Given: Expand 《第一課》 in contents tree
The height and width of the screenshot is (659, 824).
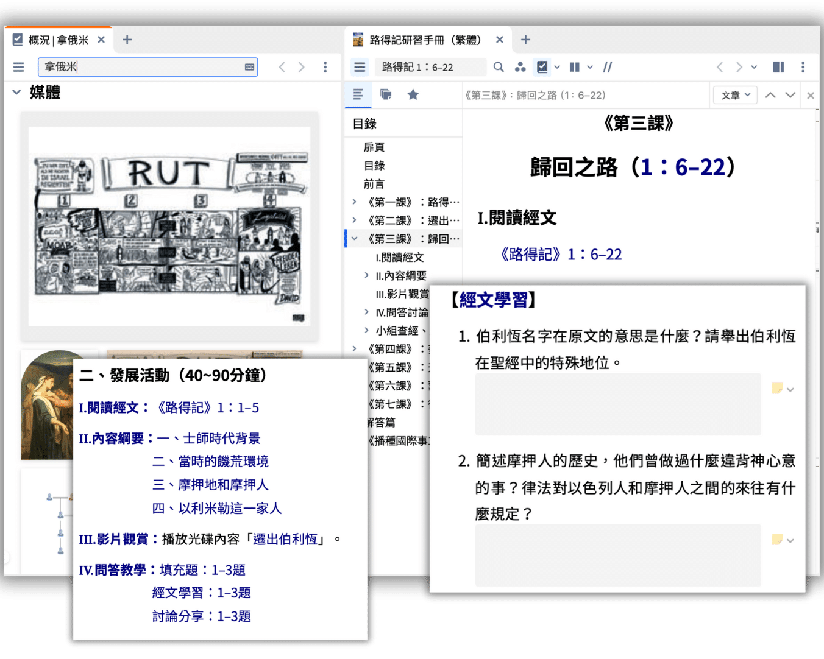Looking at the screenshot, I should click(354, 202).
